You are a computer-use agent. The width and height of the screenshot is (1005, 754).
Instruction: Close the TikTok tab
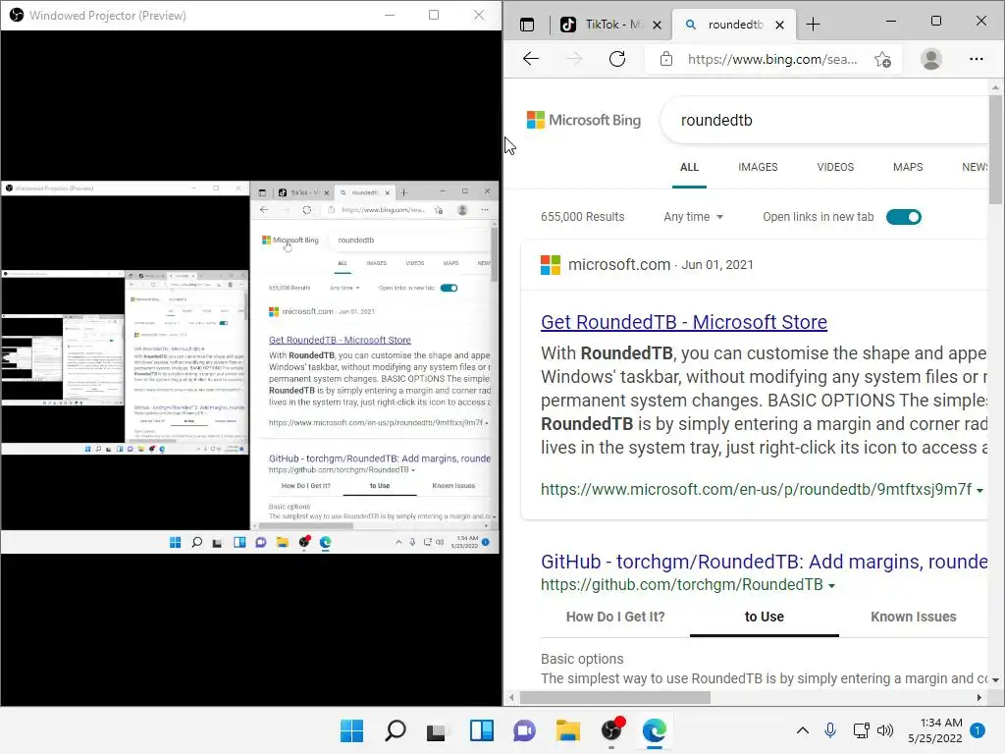click(657, 25)
